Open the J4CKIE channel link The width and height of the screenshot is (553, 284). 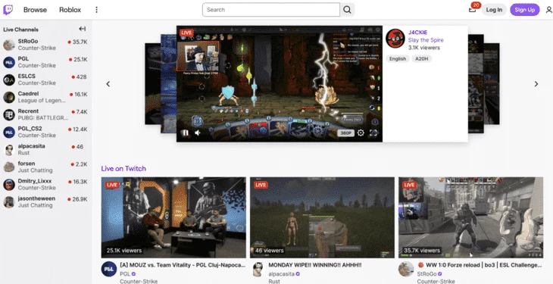[417, 33]
